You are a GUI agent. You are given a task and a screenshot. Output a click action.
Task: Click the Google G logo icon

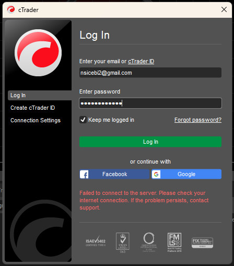coord(156,174)
